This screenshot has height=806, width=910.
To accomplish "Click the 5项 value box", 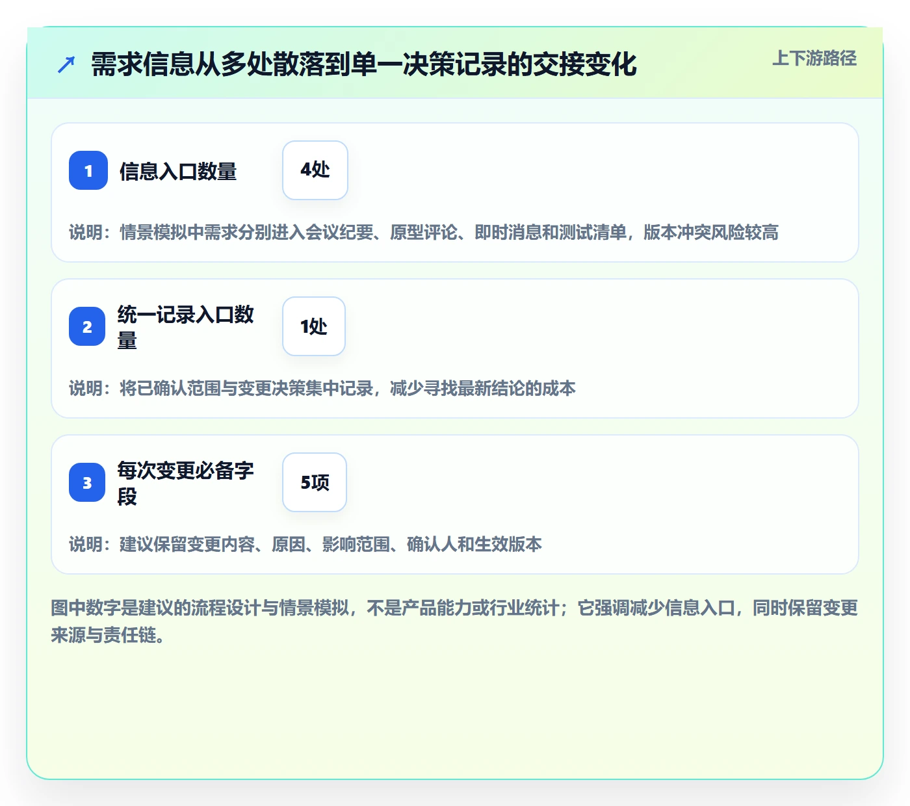I will click(315, 482).
